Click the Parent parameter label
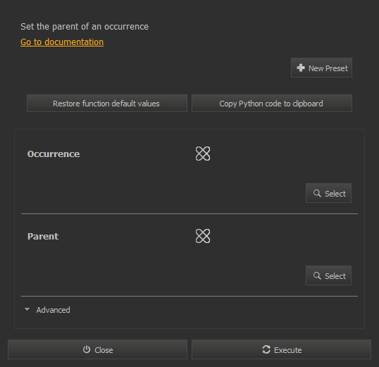Image resolution: width=379 pixels, height=367 pixels. 43,237
